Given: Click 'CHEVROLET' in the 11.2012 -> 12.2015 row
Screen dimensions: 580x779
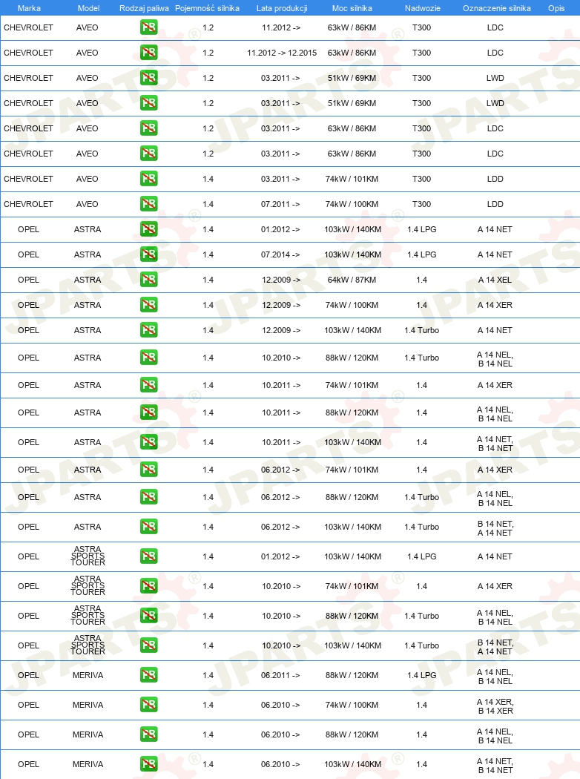Looking at the screenshot, I should [x=28, y=53].
